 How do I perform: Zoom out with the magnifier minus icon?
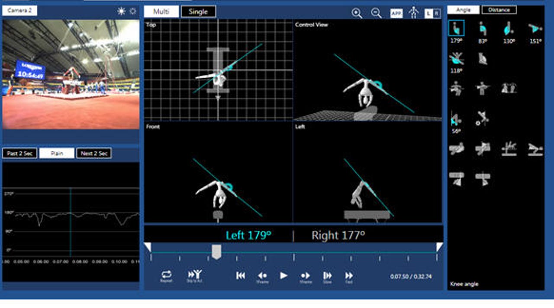(376, 13)
